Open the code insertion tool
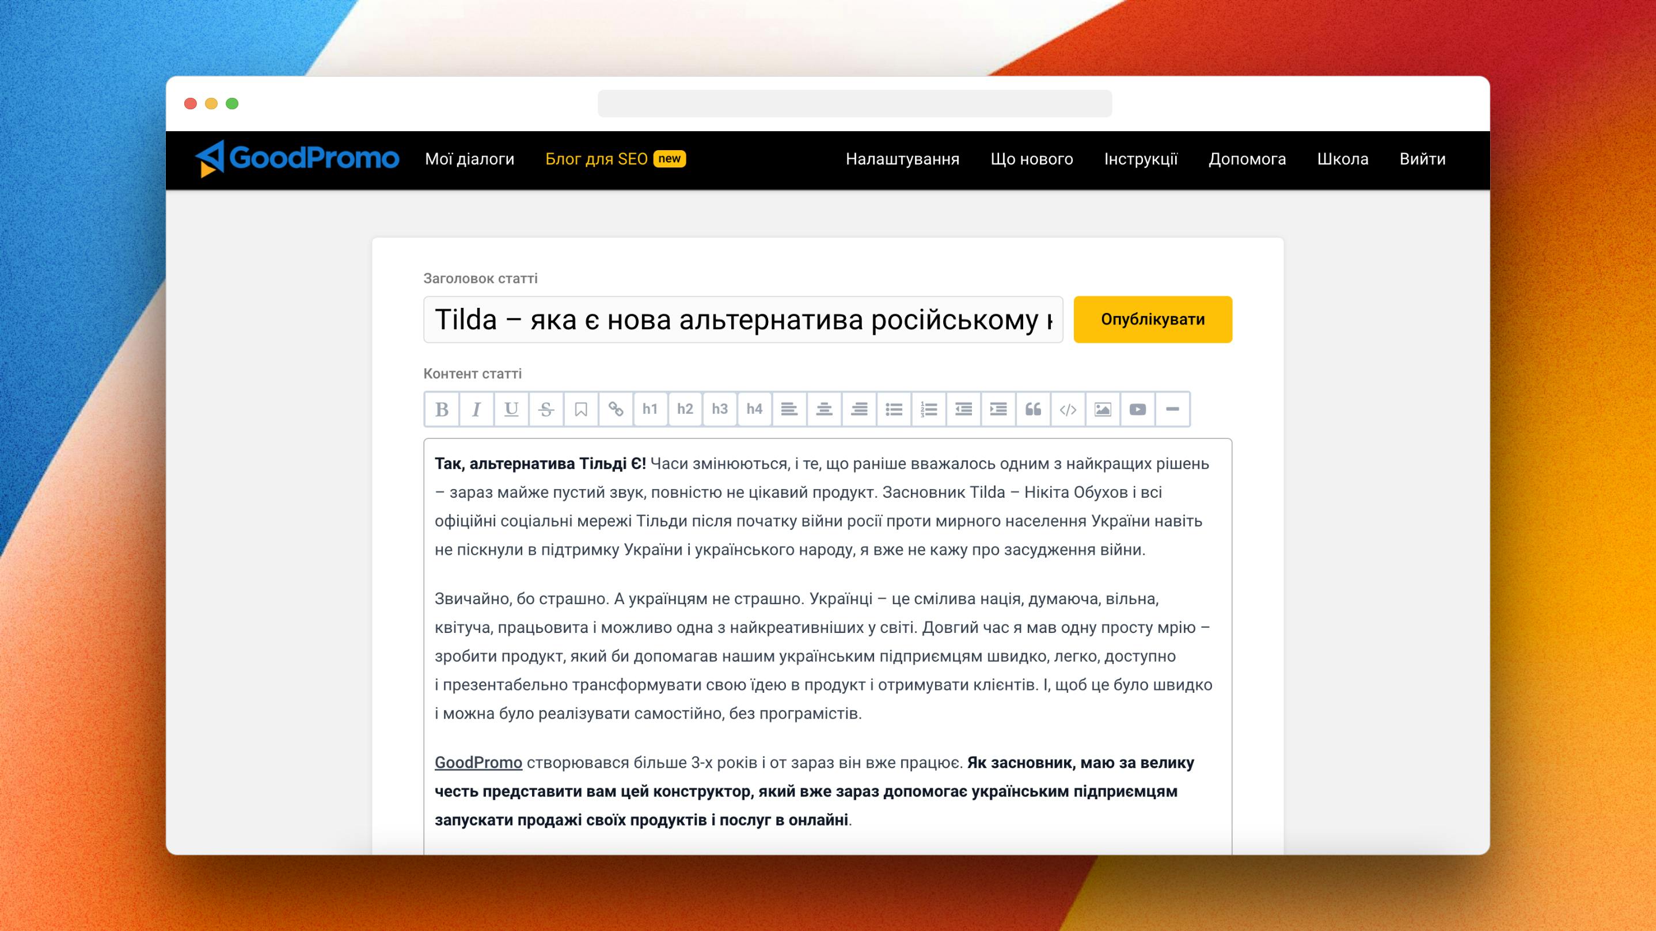This screenshot has width=1656, height=931. click(1068, 409)
